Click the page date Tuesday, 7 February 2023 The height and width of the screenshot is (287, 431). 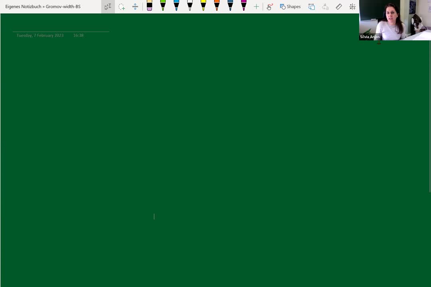point(40,35)
